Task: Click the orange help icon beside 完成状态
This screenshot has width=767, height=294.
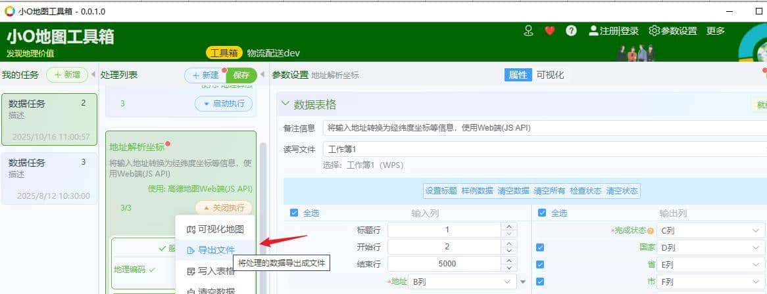Action: point(651,231)
